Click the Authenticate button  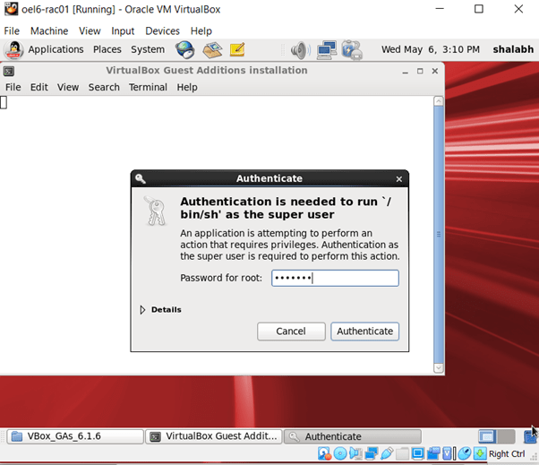[x=364, y=332]
